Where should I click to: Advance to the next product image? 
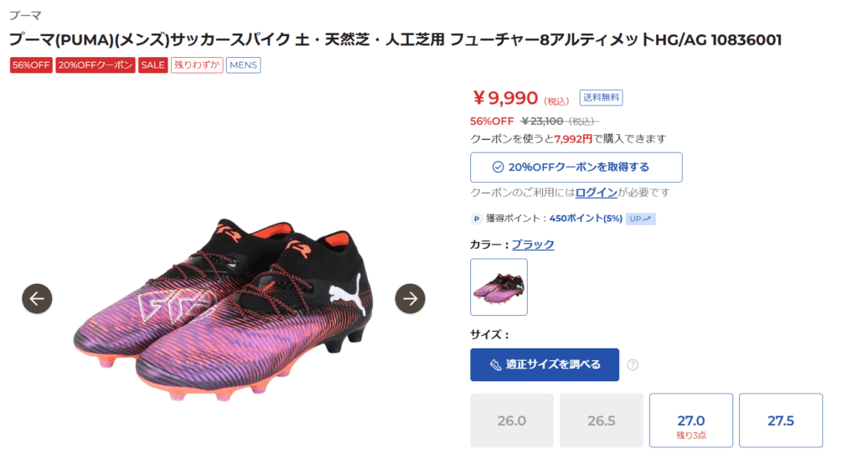[x=410, y=298]
